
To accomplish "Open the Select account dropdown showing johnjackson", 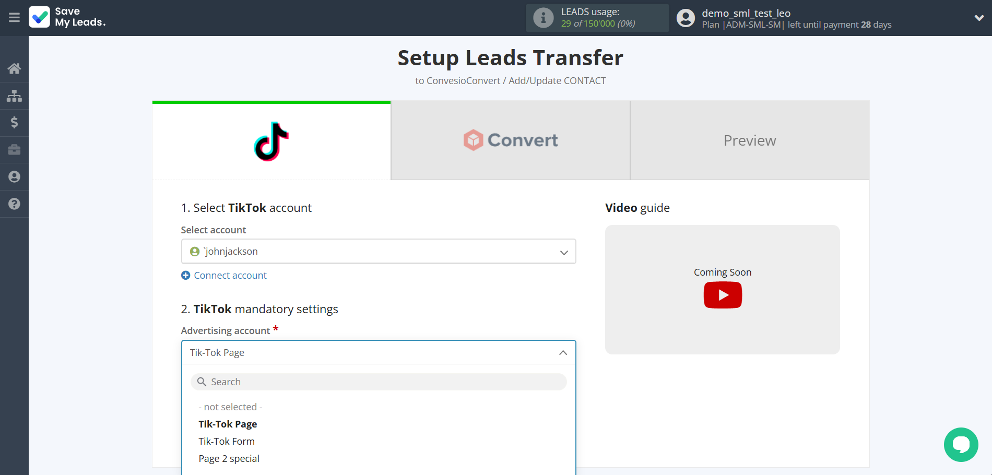I will 379,252.
